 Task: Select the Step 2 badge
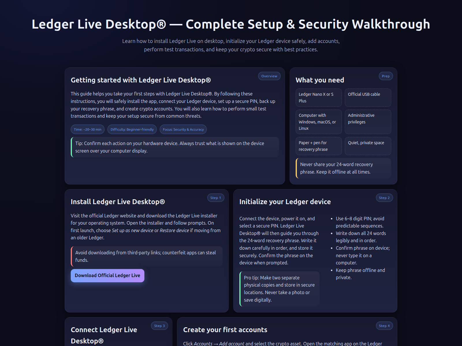(384, 198)
